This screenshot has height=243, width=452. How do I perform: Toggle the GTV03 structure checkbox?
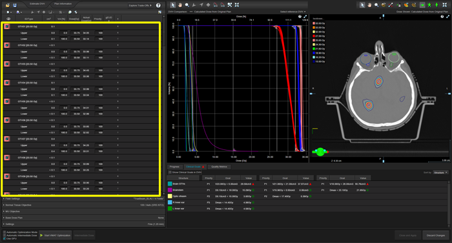[7, 64]
